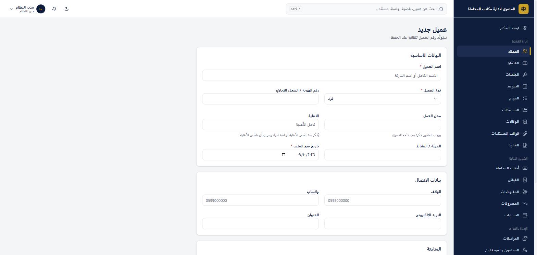Click محل العمل input field

tap(383, 124)
